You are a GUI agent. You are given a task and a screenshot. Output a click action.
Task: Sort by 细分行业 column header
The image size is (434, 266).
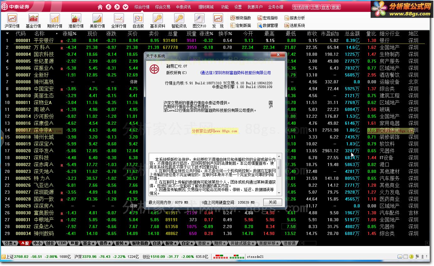coord(389,34)
